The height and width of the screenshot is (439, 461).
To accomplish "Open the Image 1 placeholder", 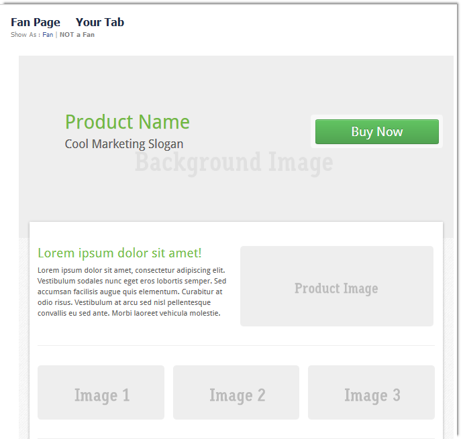I will tap(101, 392).
